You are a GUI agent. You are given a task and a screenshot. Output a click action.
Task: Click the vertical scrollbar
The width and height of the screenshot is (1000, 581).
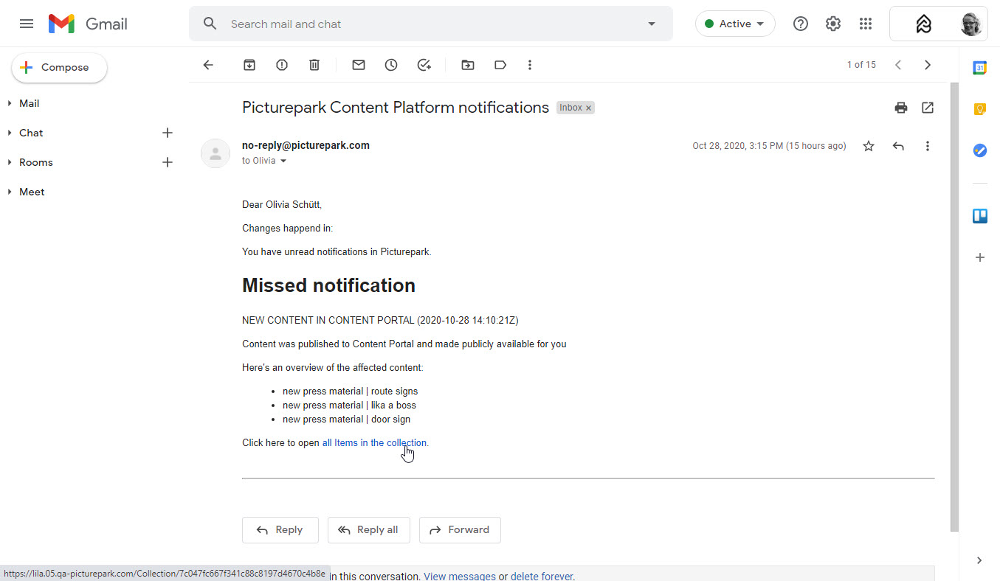coord(954,307)
